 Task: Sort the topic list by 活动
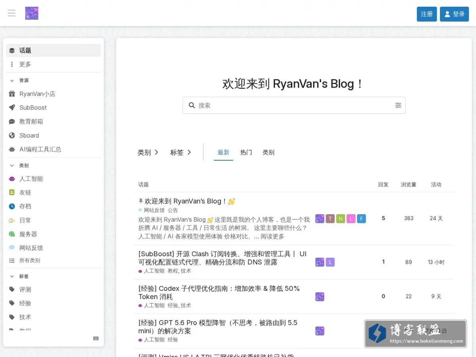pyautogui.click(x=436, y=184)
